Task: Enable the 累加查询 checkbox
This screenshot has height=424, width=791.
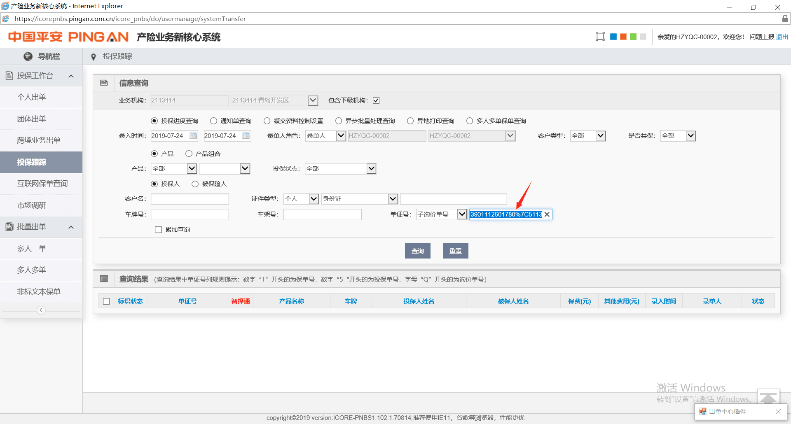Action: (x=158, y=230)
